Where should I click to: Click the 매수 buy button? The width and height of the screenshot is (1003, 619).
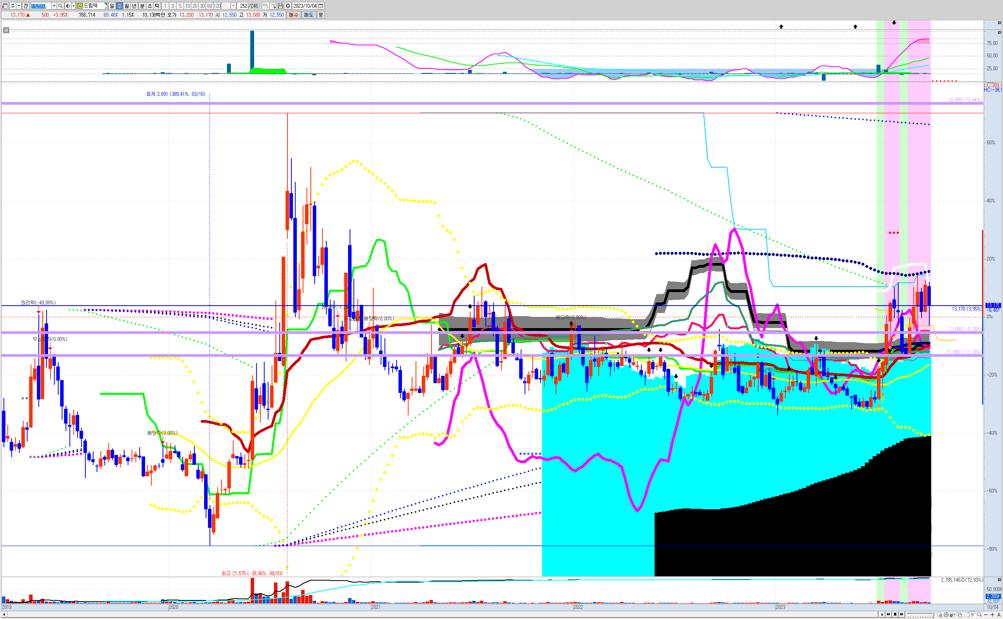click(x=294, y=15)
